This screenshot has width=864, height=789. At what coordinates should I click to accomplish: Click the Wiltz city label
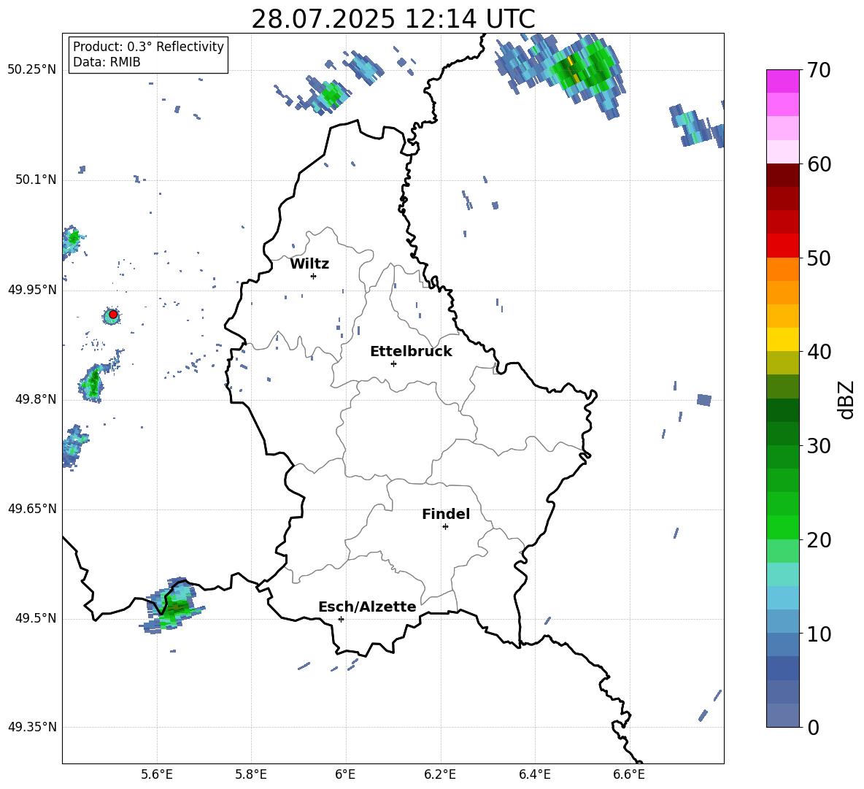(x=309, y=264)
